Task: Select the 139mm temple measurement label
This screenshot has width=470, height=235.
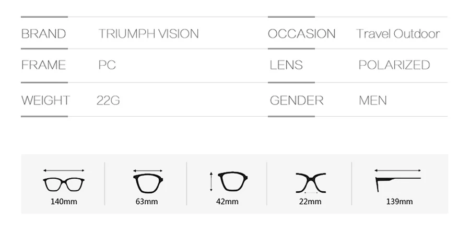Action: pos(399,202)
